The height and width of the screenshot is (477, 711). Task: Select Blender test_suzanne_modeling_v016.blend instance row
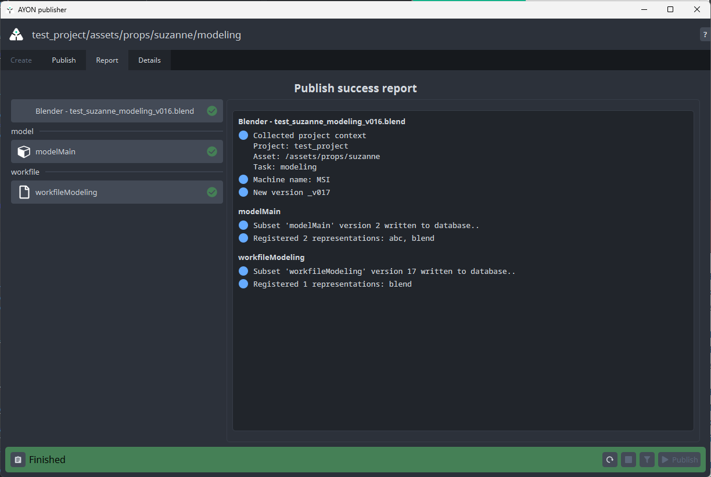(x=117, y=111)
